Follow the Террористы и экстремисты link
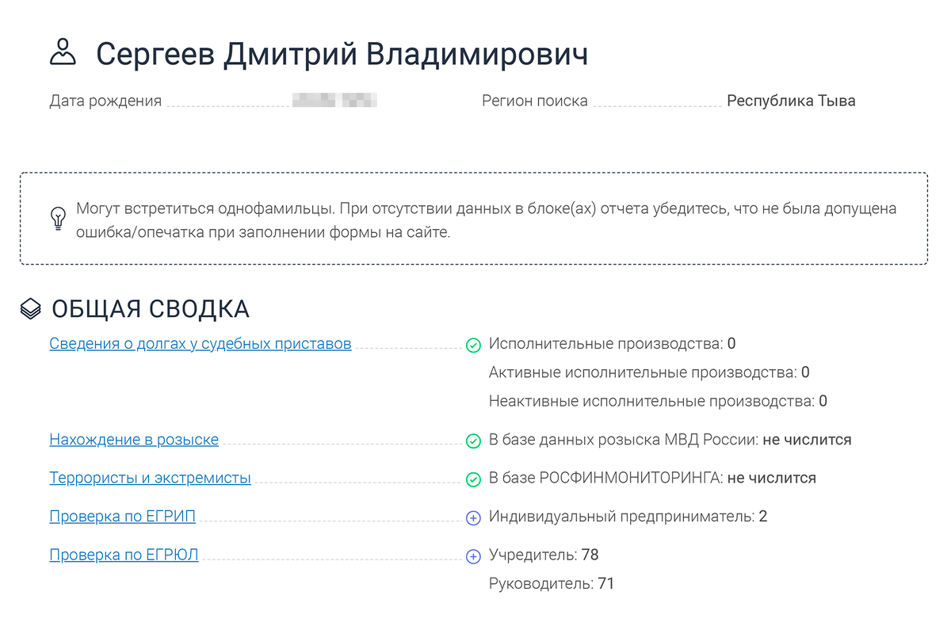Image resolution: width=951 pixels, height=626 pixels. [x=151, y=478]
